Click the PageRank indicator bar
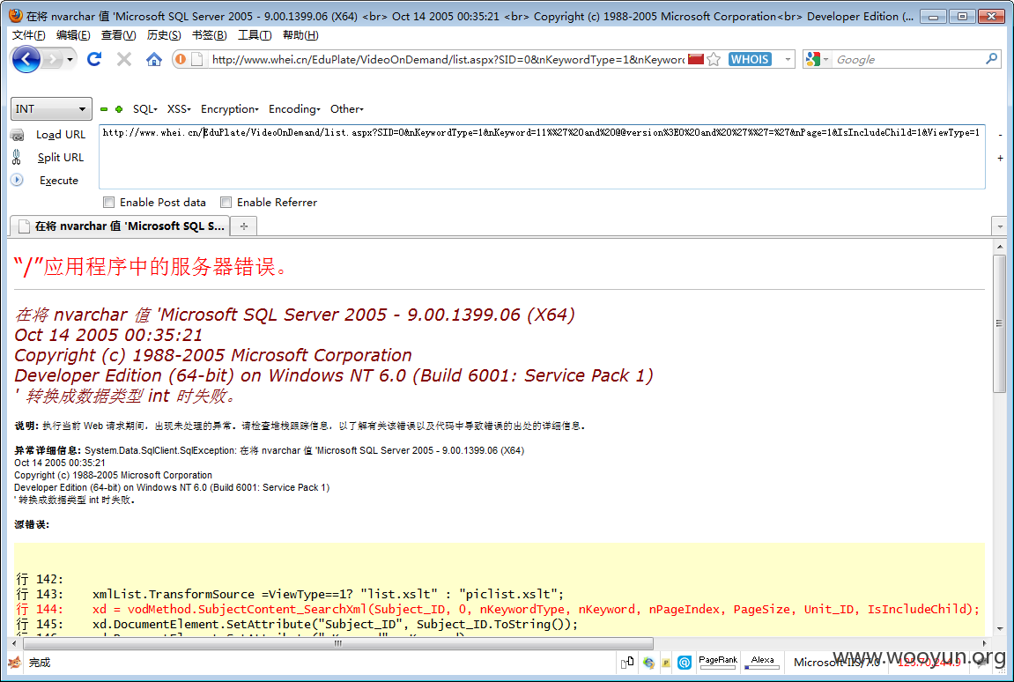The image size is (1014, 682). coord(718,662)
